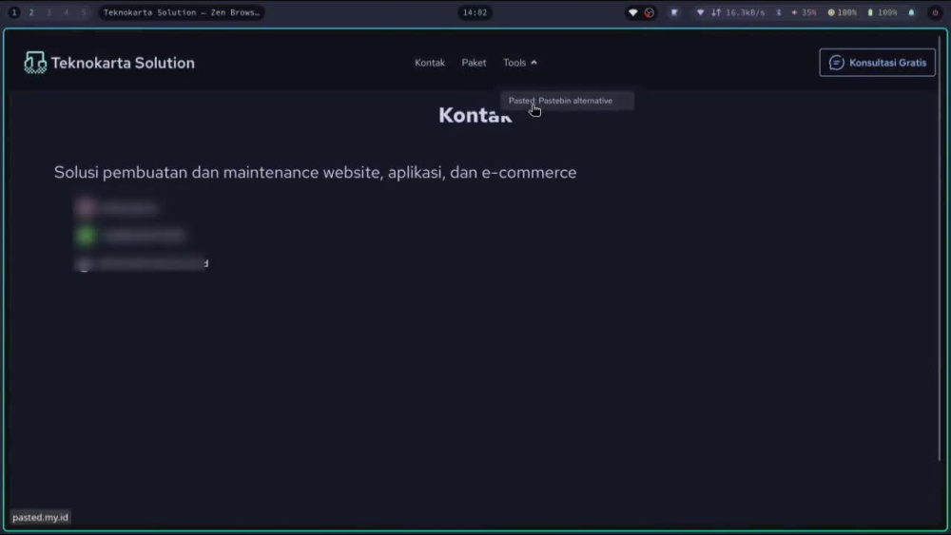This screenshot has height=535, width=951.
Task: Click the Kontak page heading
Action: click(x=475, y=115)
